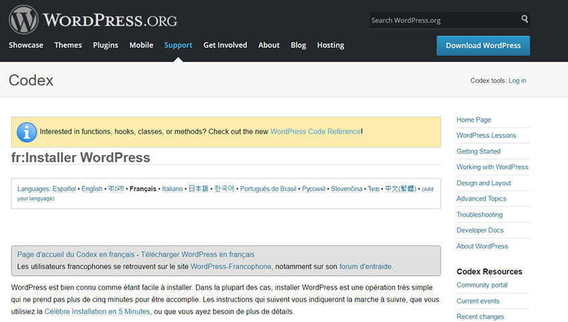Open the Themes menu item

68,45
